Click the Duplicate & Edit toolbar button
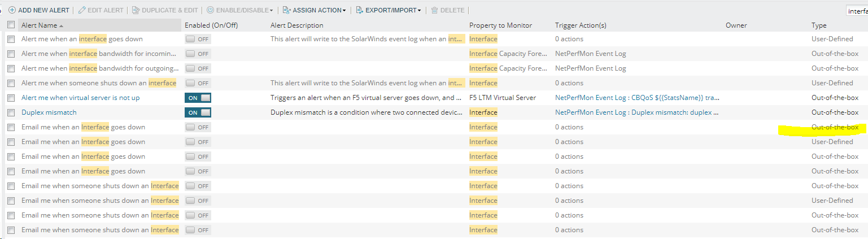 tap(164, 10)
